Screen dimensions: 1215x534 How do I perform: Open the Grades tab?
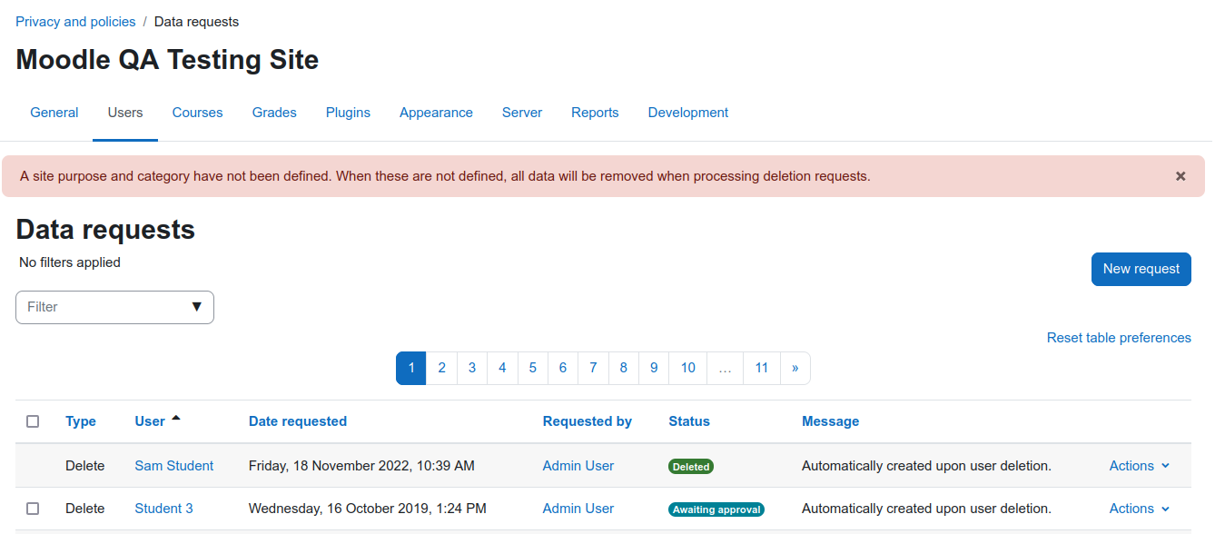[274, 113]
